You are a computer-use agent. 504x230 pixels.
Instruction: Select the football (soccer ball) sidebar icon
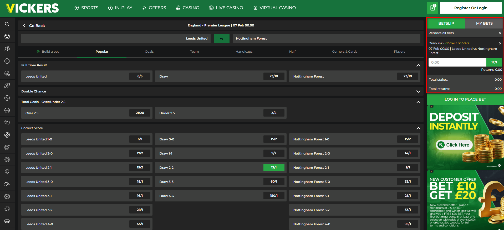(7, 36)
